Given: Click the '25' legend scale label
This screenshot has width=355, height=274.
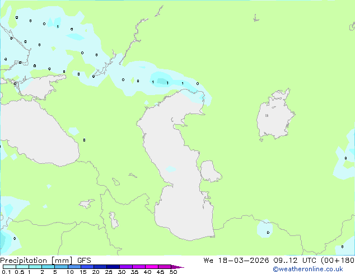Looking at the screenshot, I should (x=109, y=272).
